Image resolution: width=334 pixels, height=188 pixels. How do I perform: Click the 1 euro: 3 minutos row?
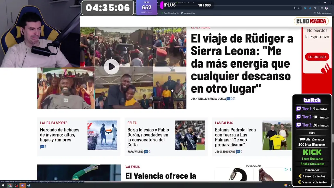[x=312, y=176]
